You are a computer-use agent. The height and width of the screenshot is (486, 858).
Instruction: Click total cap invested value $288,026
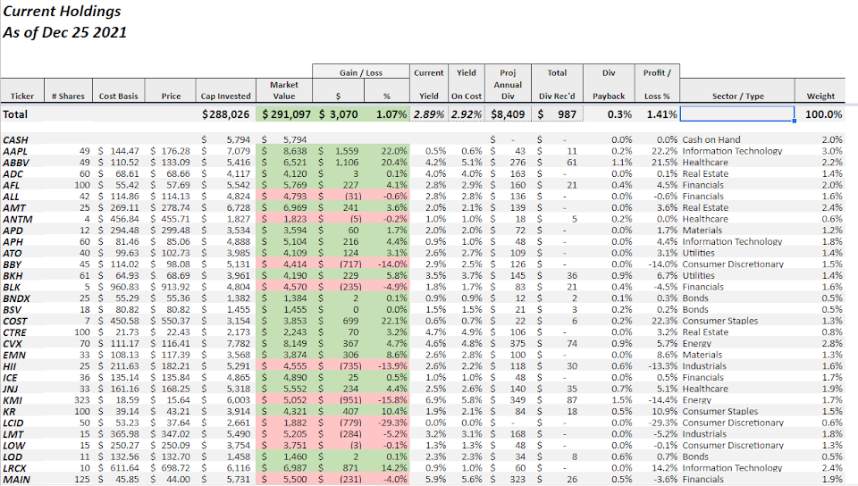coord(225,114)
